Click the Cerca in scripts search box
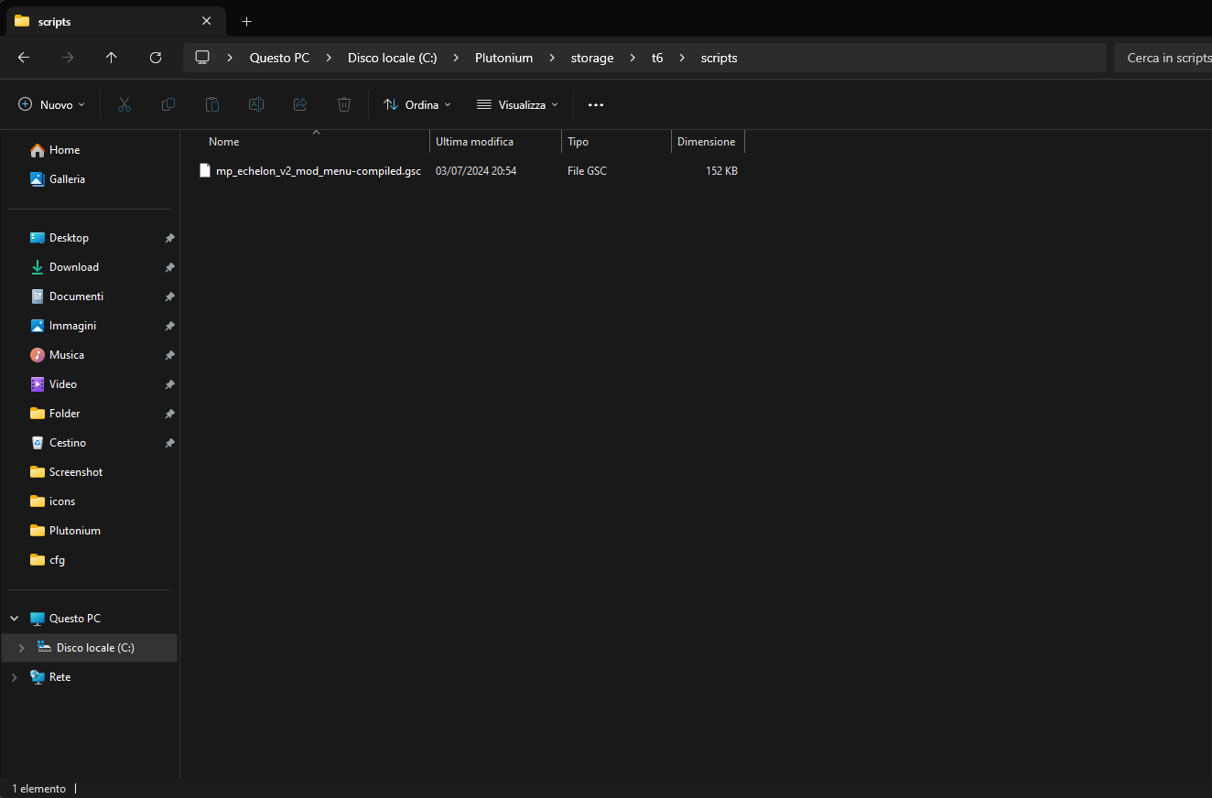Viewport: 1212px width, 798px height. (x=1163, y=58)
